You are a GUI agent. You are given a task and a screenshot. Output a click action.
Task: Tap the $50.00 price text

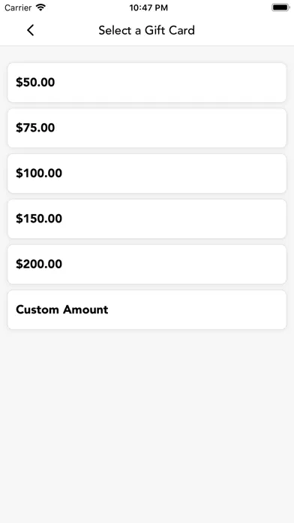click(35, 83)
